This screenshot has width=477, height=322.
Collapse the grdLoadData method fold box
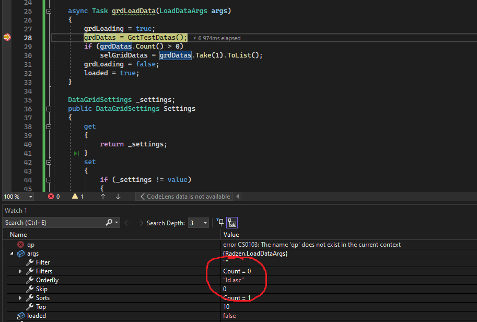(x=49, y=11)
